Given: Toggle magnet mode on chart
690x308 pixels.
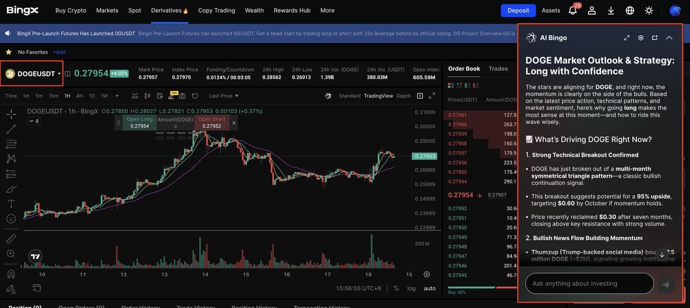Looking at the screenshot, I should pos(11,274).
